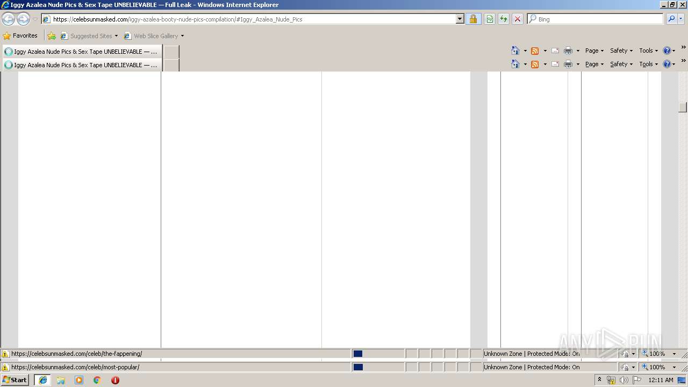Click the Print icon in the upper command bar

pyautogui.click(x=568, y=51)
